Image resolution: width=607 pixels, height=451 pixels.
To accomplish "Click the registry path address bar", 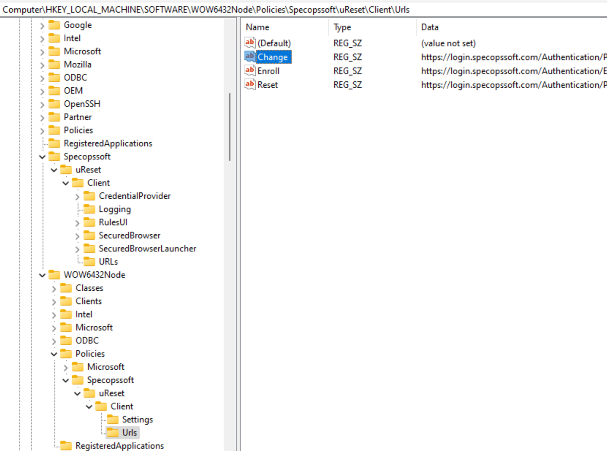I will [x=303, y=9].
